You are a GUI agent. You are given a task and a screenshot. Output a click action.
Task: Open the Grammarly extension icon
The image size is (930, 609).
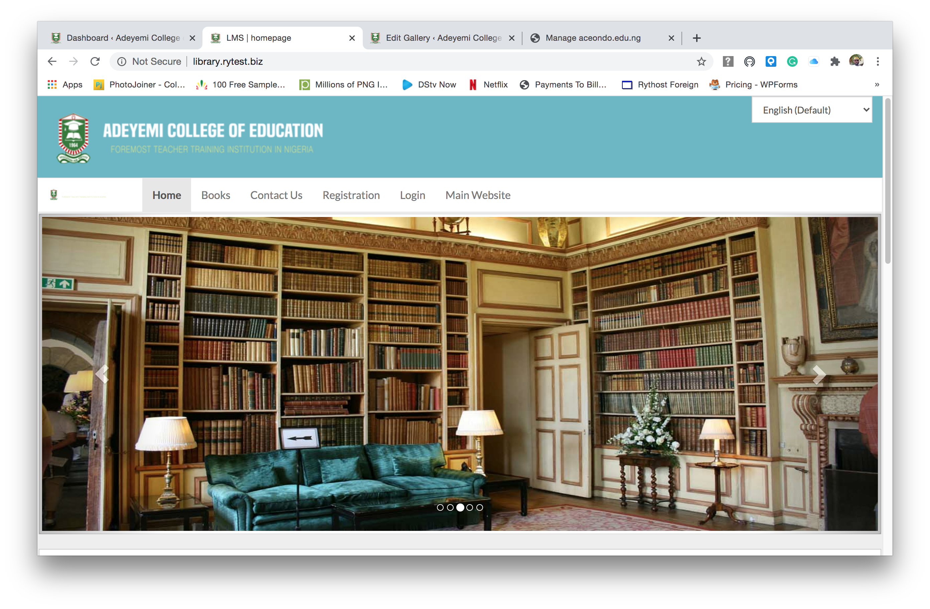point(792,61)
